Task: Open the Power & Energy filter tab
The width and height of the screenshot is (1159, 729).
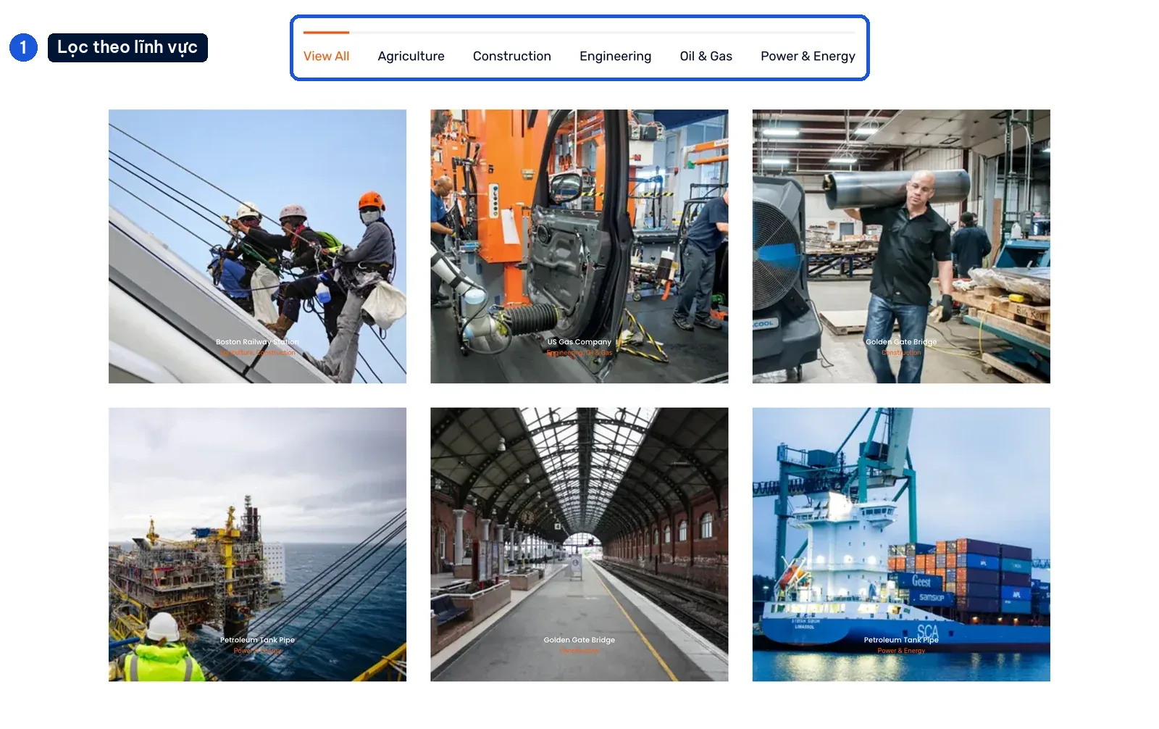Action: coord(808,56)
